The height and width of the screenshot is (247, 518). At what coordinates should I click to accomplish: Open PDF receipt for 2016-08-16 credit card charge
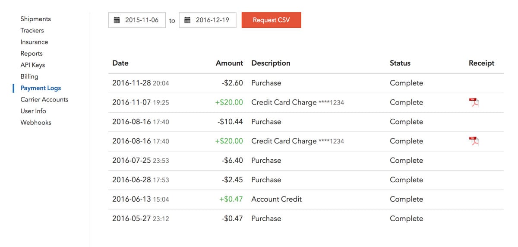(474, 141)
